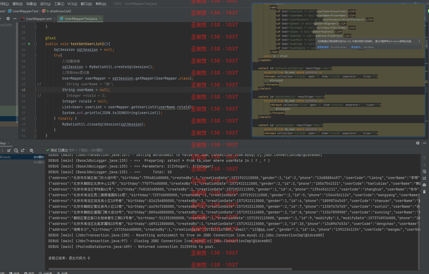Click 'Preparing: select * from tb_user' log line

tap(159, 160)
